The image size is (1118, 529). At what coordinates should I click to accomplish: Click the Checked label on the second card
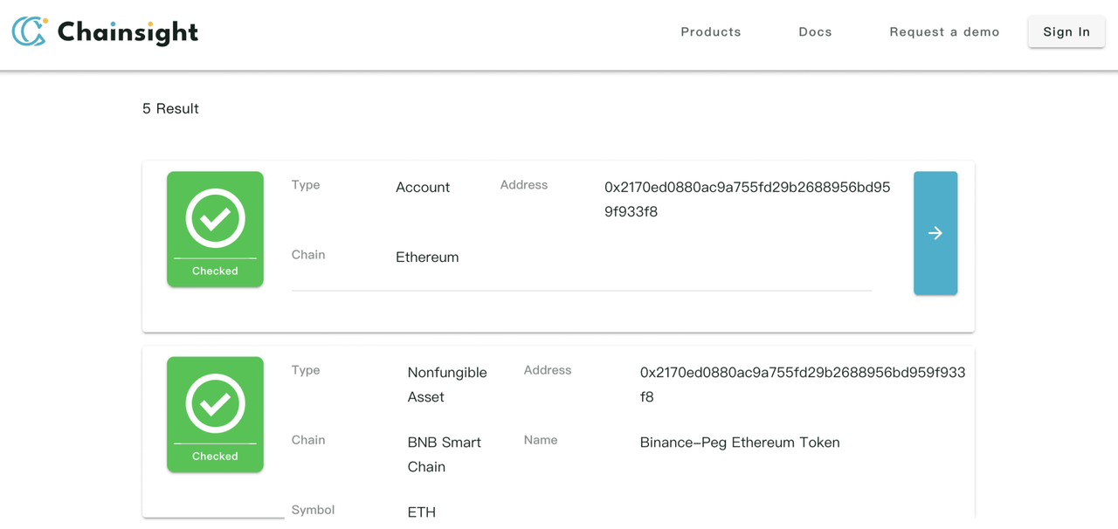tap(215, 456)
